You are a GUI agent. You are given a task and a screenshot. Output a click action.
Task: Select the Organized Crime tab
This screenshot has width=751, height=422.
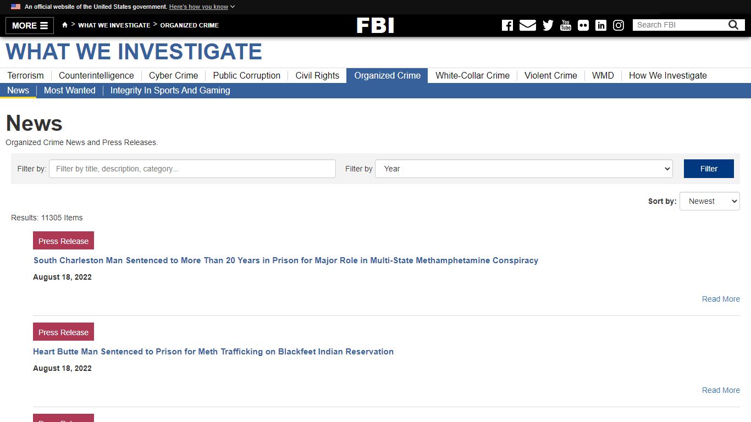click(x=387, y=75)
